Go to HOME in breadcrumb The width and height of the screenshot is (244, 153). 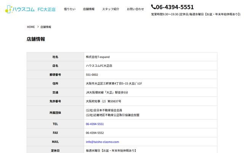(31, 27)
